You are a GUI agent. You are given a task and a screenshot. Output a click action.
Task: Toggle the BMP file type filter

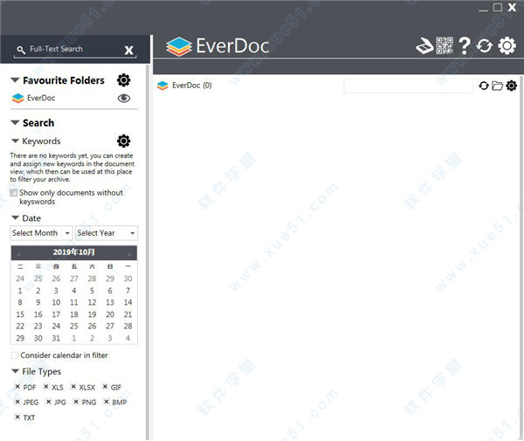(107, 402)
